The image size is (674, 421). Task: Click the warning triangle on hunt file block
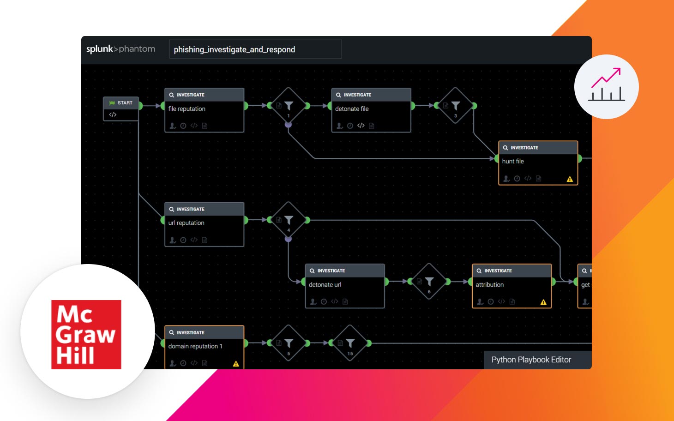point(570,179)
